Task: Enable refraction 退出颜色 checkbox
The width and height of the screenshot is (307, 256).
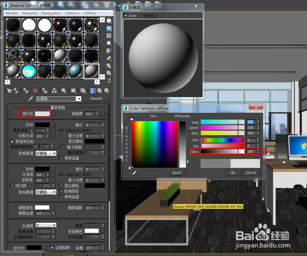Action: click(61, 185)
